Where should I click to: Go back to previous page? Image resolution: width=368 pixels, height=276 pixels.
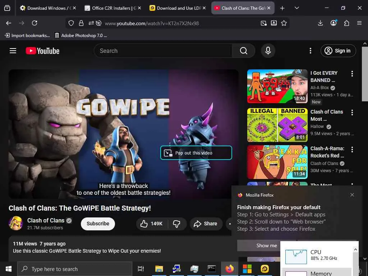pos(9,23)
